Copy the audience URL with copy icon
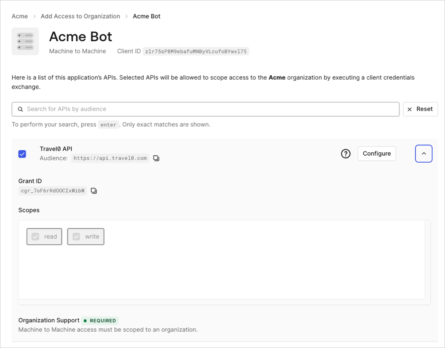Image resolution: width=445 pixels, height=348 pixels. point(156,158)
